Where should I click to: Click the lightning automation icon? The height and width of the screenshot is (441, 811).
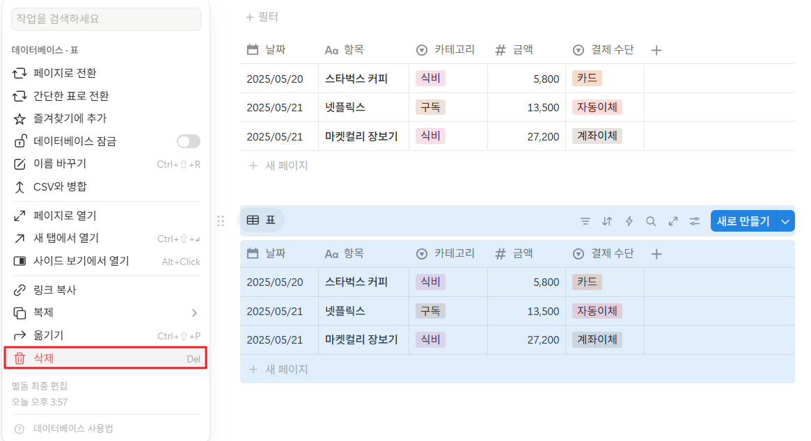(x=629, y=221)
